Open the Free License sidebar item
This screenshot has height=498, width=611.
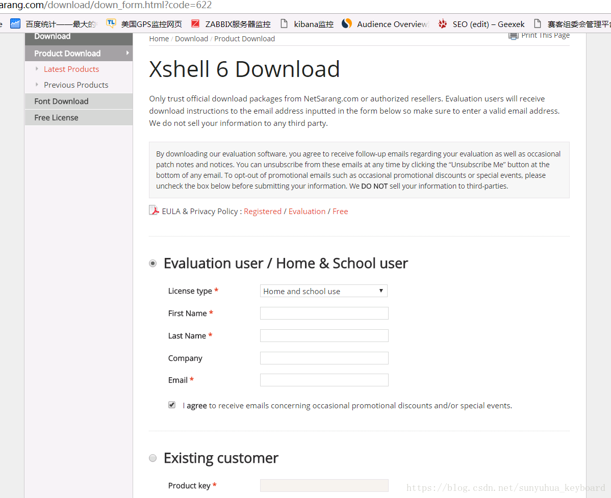coord(79,118)
